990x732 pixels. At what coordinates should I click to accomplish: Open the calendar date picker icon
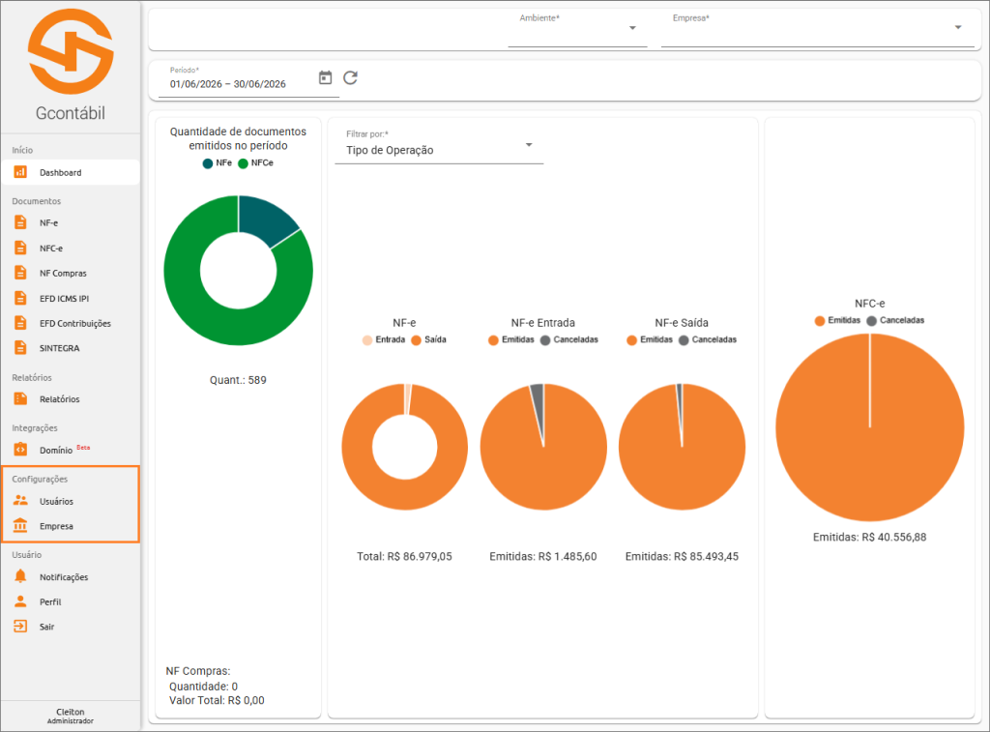pyautogui.click(x=325, y=77)
